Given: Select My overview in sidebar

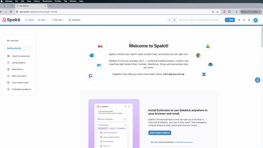Looking at the screenshot, I should [13, 40].
